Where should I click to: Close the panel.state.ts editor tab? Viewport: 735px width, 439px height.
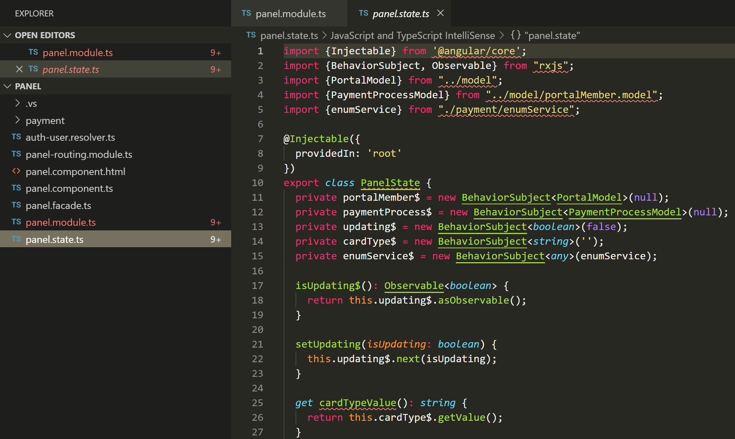(441, 13)
